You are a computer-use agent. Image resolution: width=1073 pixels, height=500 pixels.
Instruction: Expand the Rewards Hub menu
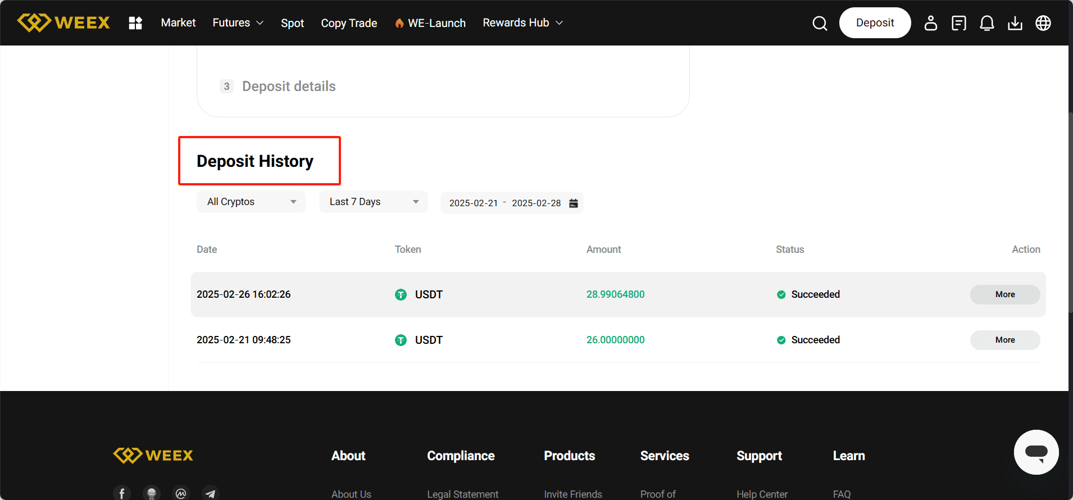522,23
